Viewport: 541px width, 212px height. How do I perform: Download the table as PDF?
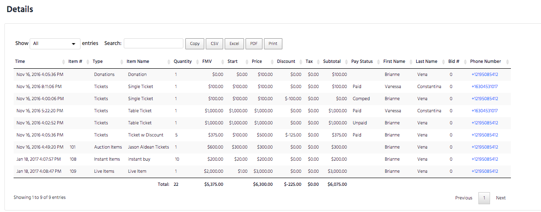254,44
